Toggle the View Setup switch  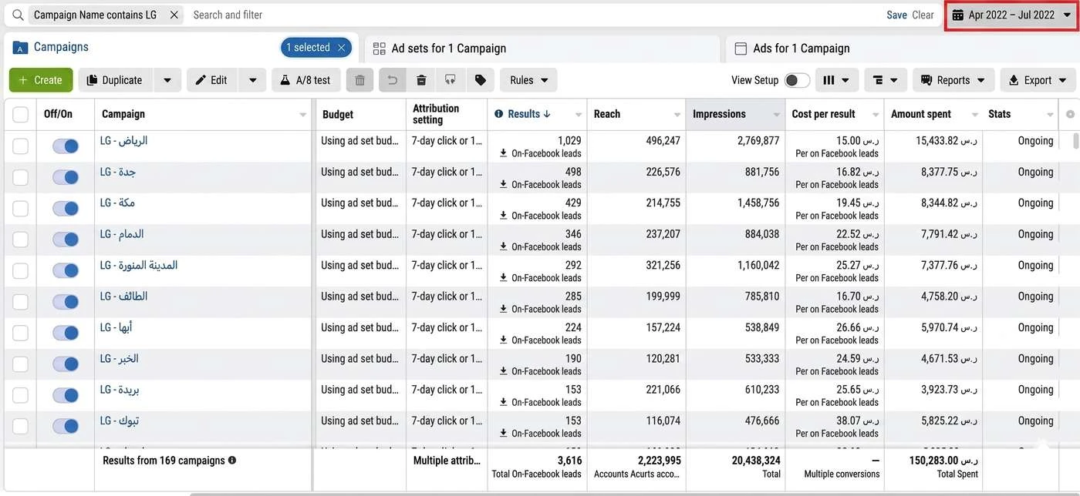tap(797, 80)
